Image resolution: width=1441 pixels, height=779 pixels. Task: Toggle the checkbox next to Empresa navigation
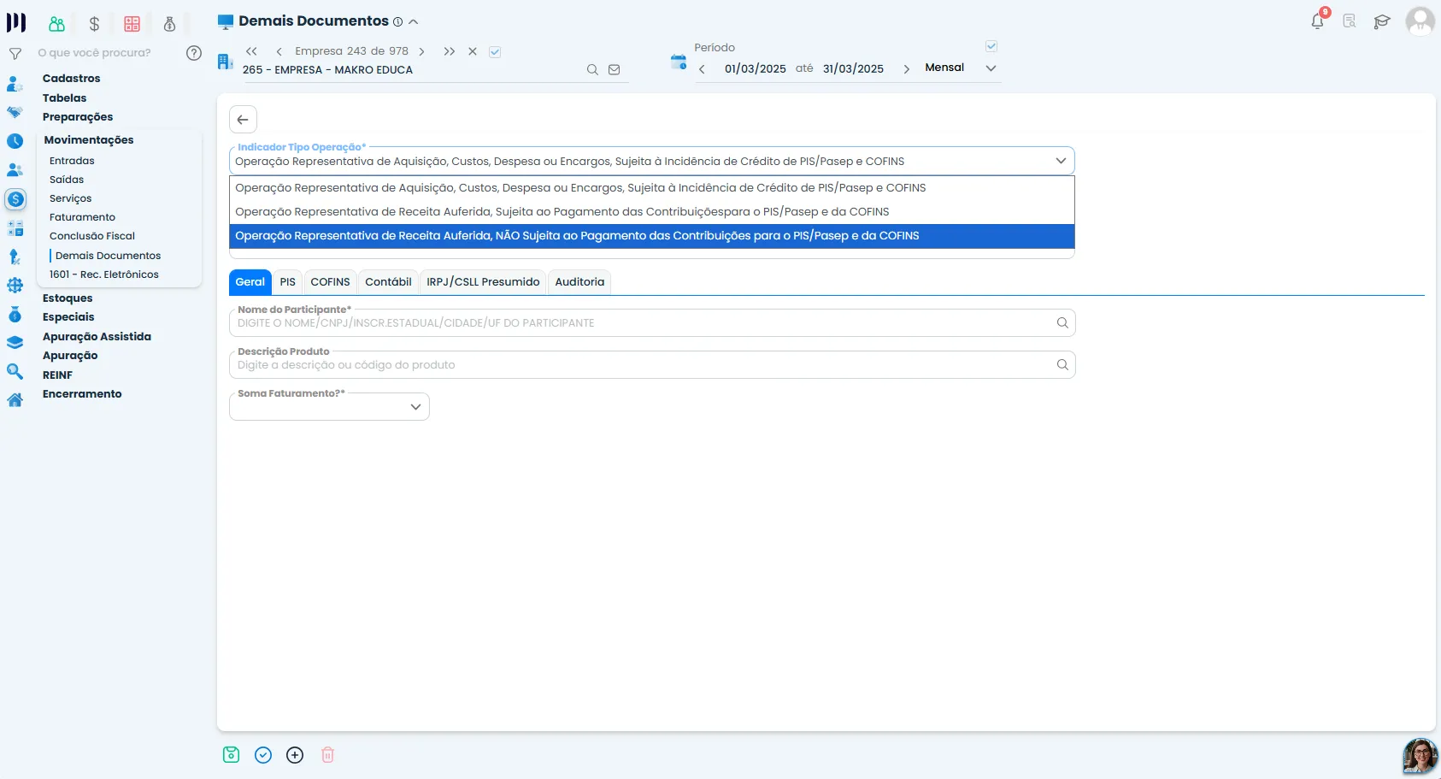pyautogui.click(x=495, y=52)
